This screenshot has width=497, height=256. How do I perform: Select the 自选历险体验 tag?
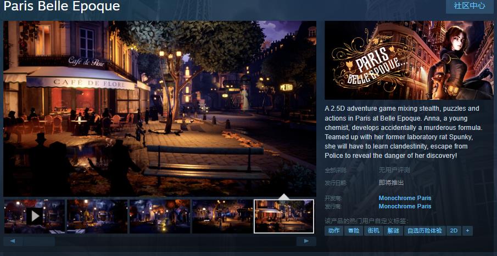[424, 231]
